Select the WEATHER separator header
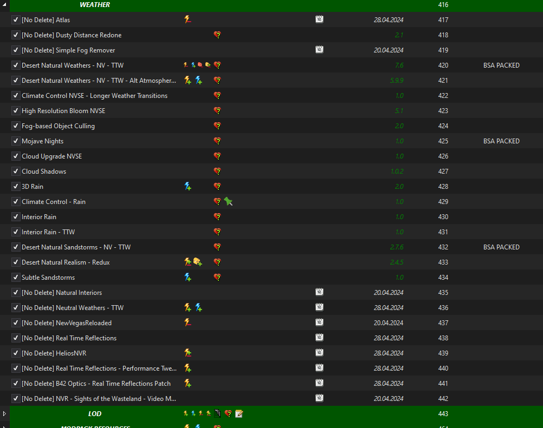The image size is (543, 428). click(95, 4)
